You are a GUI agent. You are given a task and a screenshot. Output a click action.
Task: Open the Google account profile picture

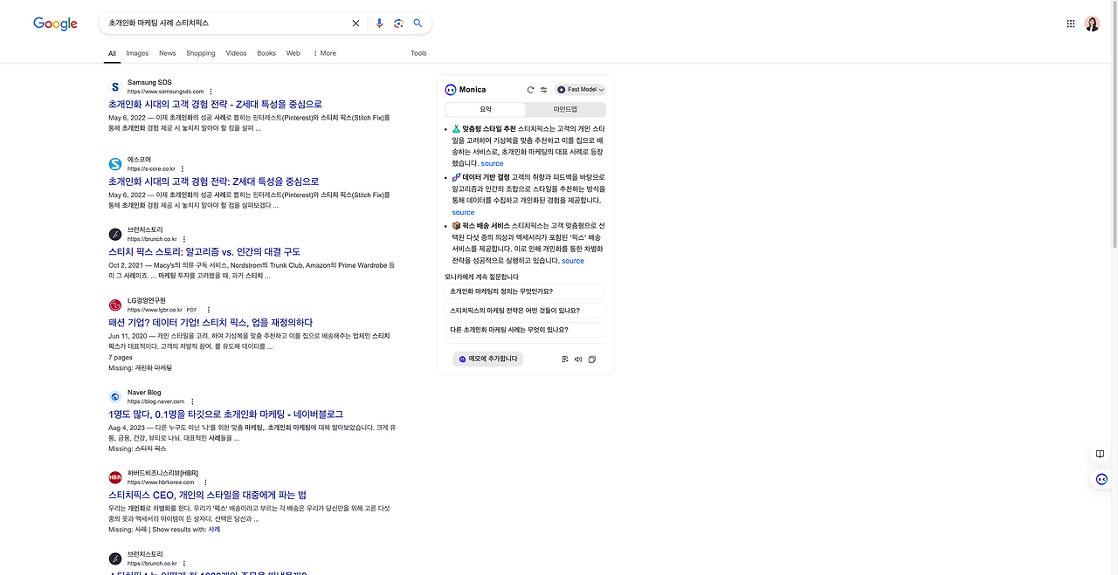1092,24
